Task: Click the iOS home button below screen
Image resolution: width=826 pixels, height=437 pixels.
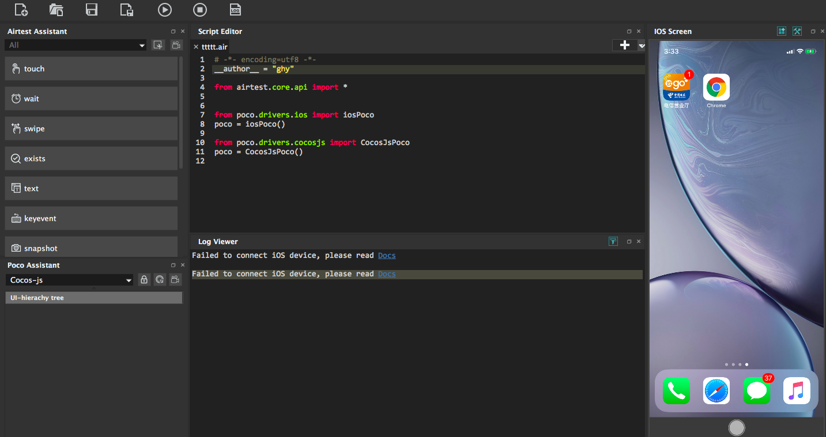Action: (x=737, y=427)
